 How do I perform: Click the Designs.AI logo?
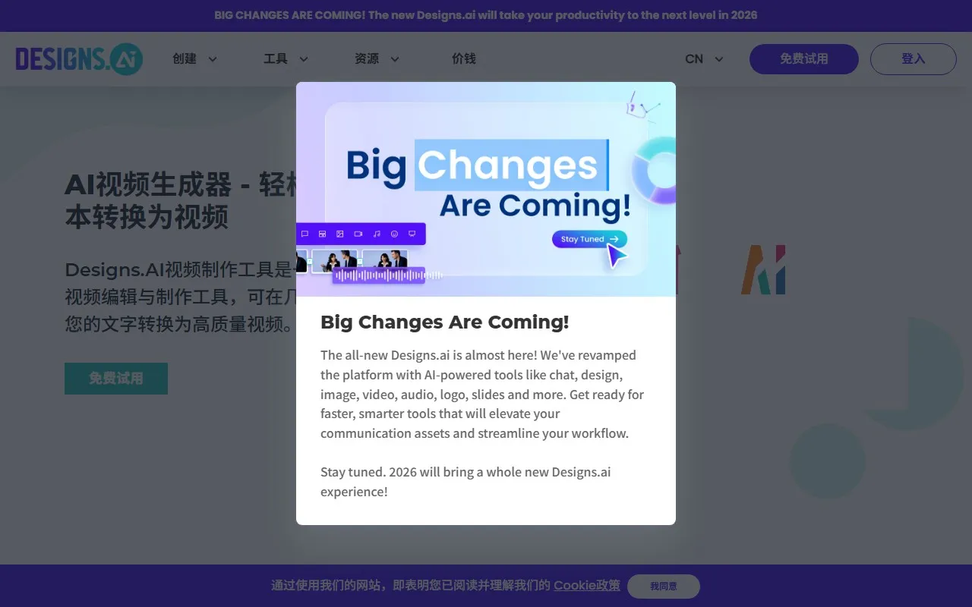79,59
